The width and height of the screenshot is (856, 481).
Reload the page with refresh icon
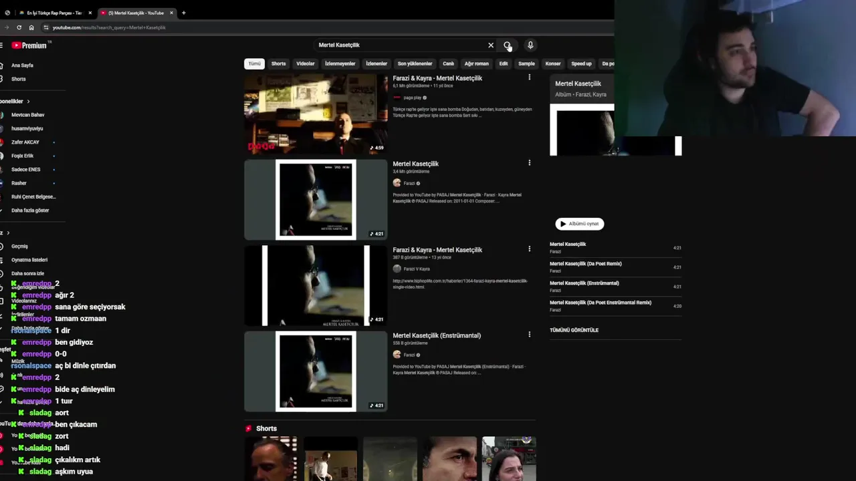pyautogui.click(x=19, y=27)
